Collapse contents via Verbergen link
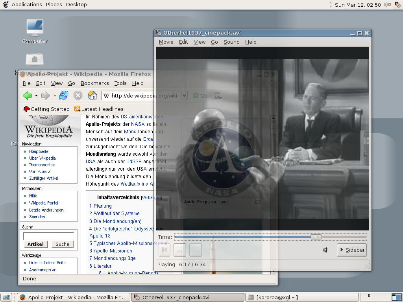403x302 pixels. [x=152, y=197]
